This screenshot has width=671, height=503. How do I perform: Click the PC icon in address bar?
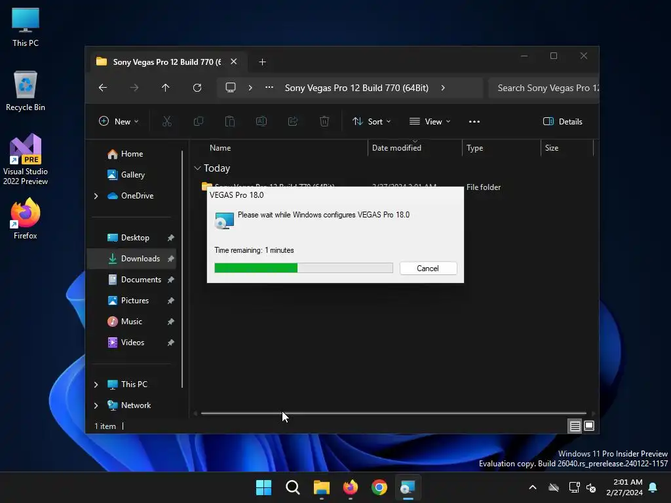(x=231, y=88)
